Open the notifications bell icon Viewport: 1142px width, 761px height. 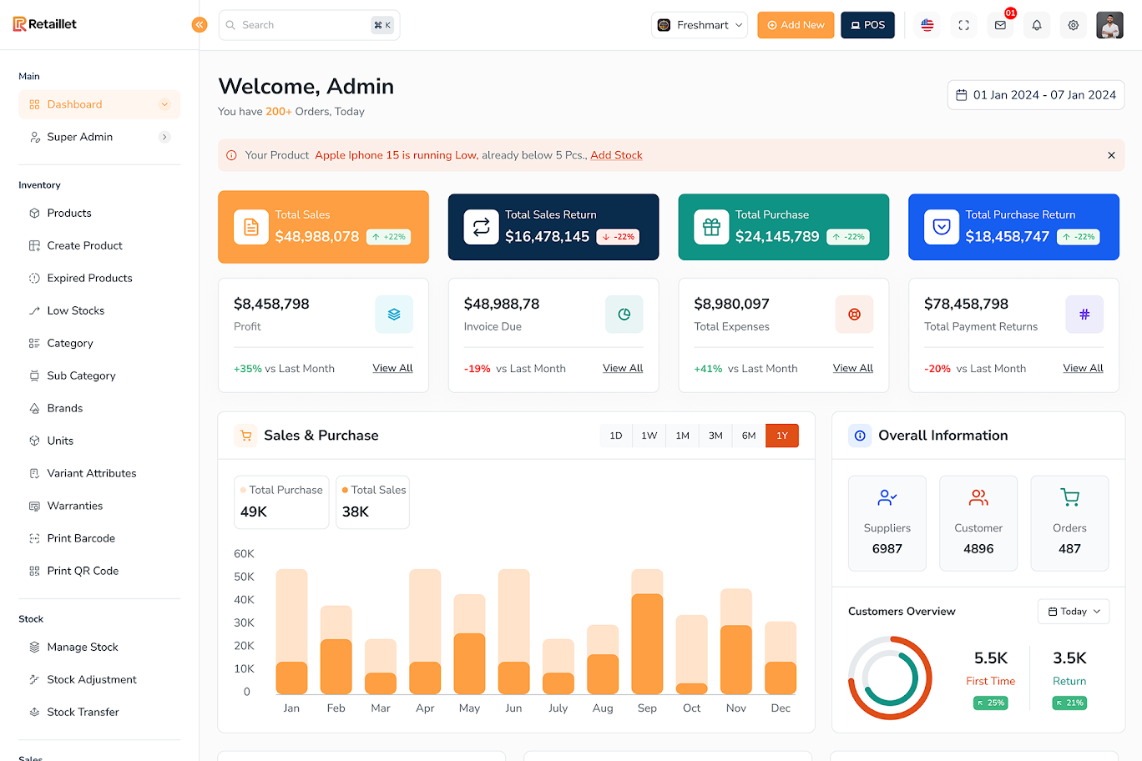(x=1036, y=25)
